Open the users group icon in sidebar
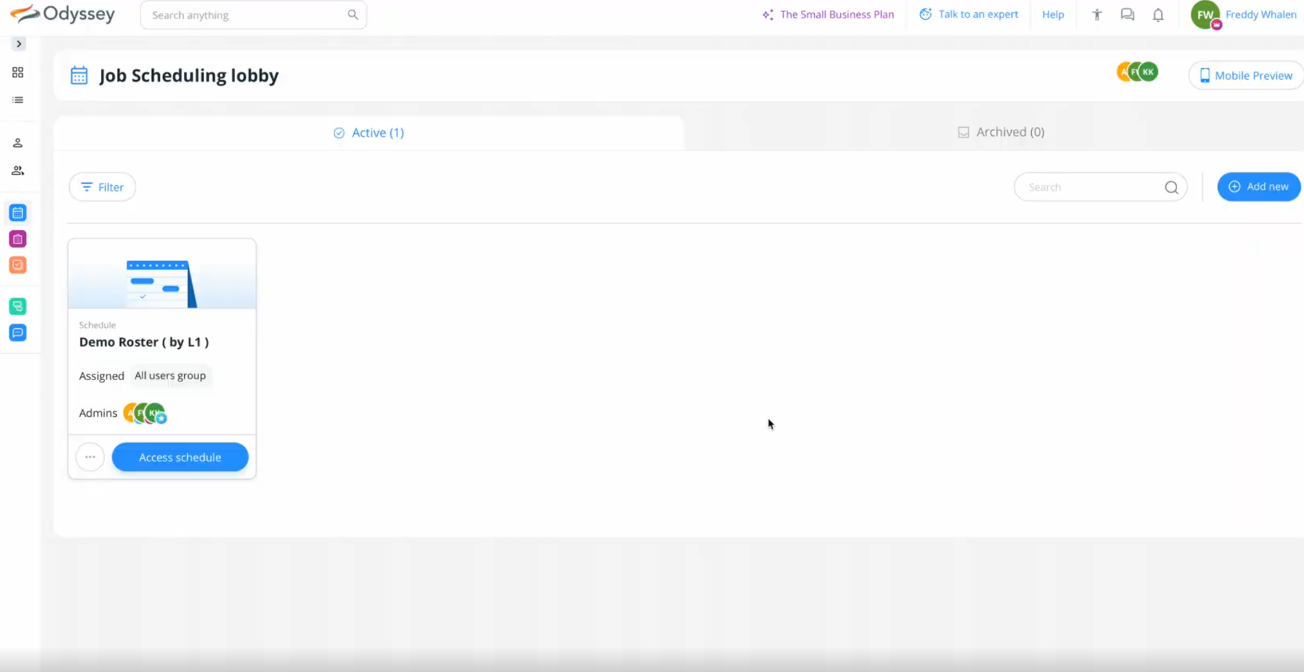This screenshot has height=672, width=1304. [x=18, y=170]
